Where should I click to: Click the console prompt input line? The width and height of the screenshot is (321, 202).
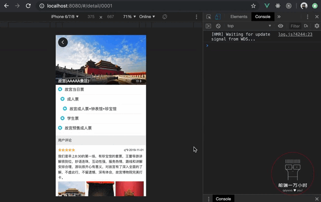pyautogui.click(x=262, y=46)
